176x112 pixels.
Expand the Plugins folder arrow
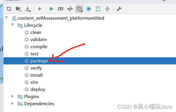pos(13,96)
